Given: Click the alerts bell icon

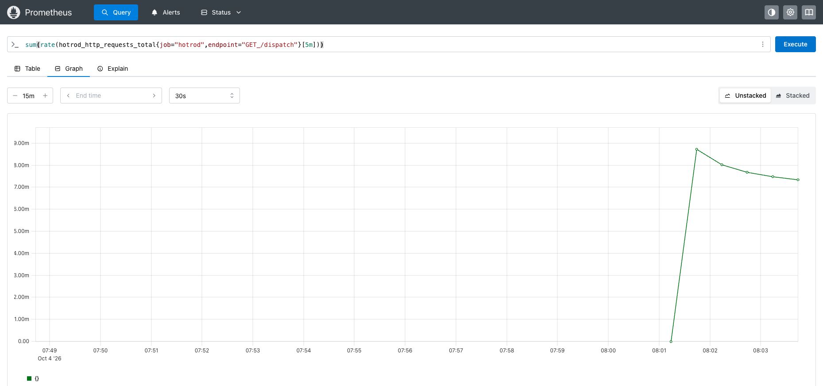Looking at the screenshot, I should click(155, 12).
